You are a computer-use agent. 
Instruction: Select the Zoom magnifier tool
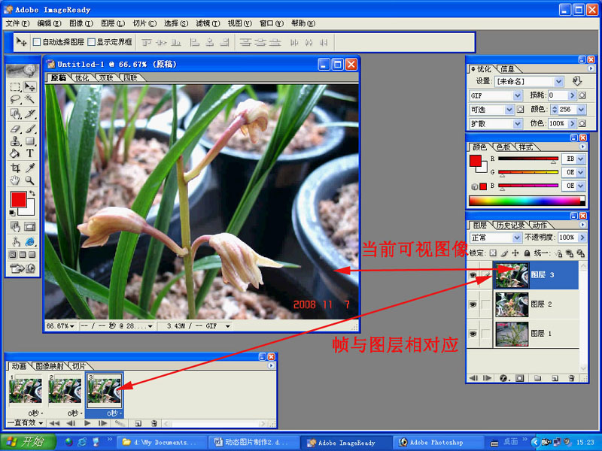29,180
